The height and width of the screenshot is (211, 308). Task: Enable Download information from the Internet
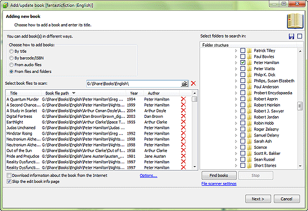pos(9,176)
